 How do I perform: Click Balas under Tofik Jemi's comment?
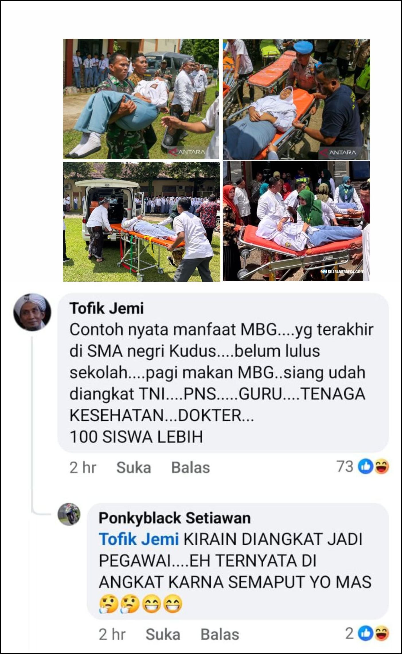pos(191,468)
